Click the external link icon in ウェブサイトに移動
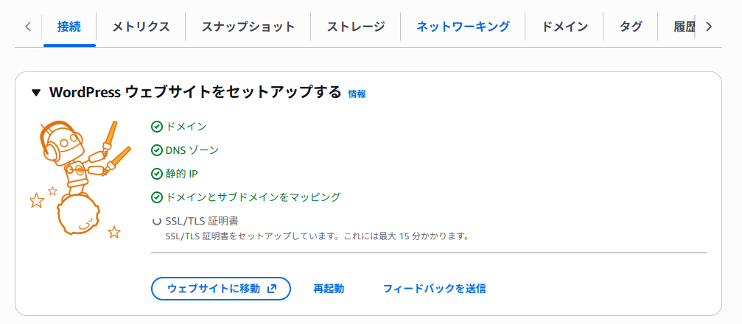742x324 pixels. [x=272, y=289]
